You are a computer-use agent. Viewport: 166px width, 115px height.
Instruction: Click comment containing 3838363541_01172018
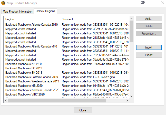point(95,46)
